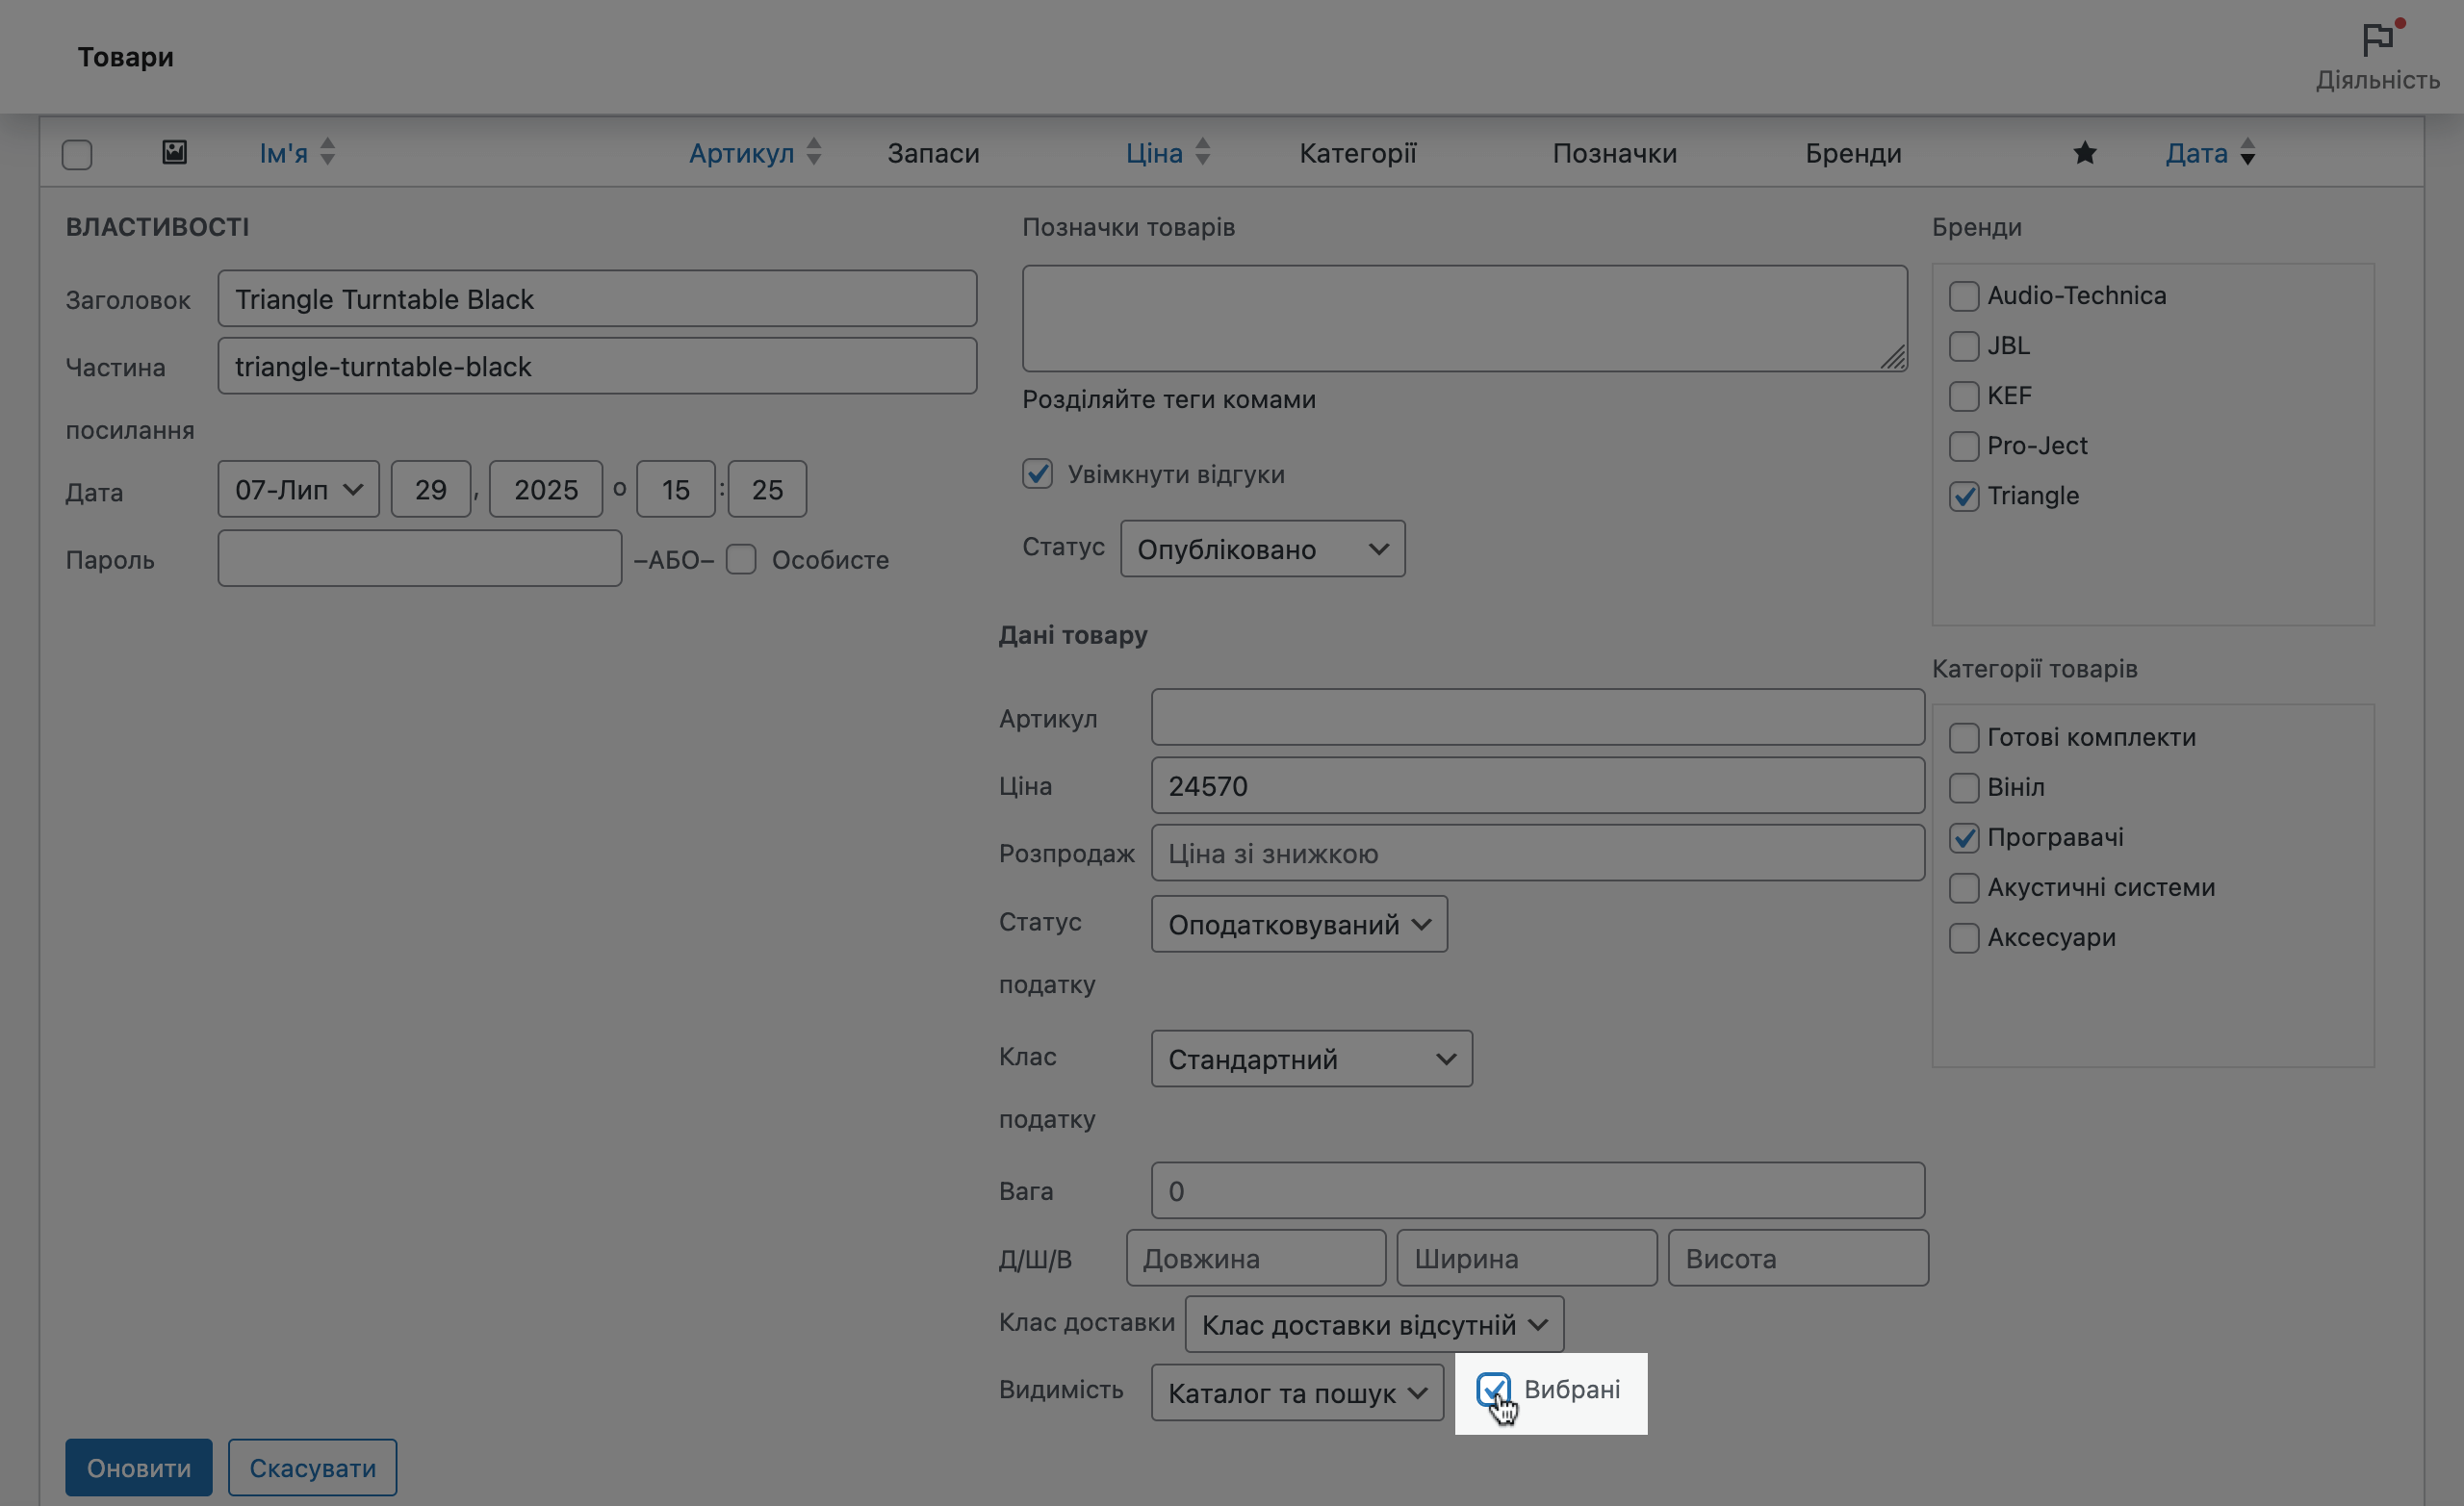Sort by name using arrows beside Ім'я
Image resolution: width=2464 pixels, height=1506 pixels.
[x=327, y=153]
